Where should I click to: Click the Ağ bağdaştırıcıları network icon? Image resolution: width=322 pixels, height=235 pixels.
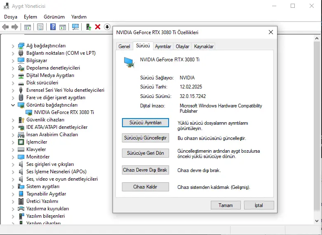click(x=21, y=46)
